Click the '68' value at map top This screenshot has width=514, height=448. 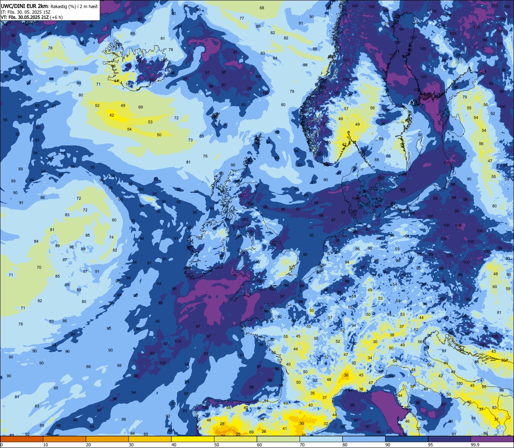(x=262, y=8)
